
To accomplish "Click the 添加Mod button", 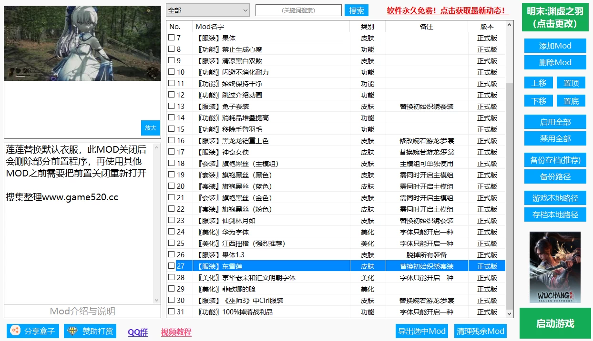I will point(555,46).
